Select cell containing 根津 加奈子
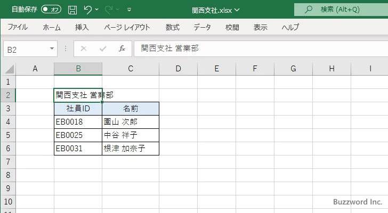This screenshot has width=388, height=213. point(131,149)
